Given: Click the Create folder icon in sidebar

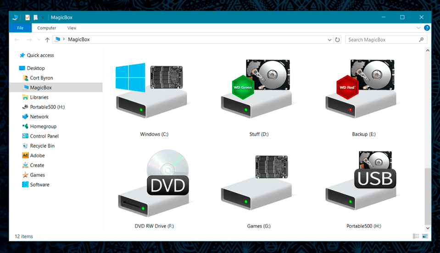Looking at the screenshot, I should (x=25, y=165).
